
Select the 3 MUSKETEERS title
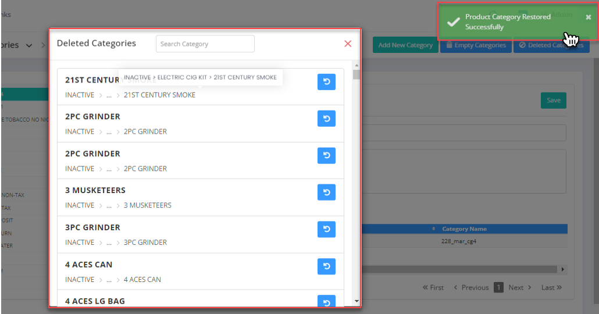tap(95, 190)
